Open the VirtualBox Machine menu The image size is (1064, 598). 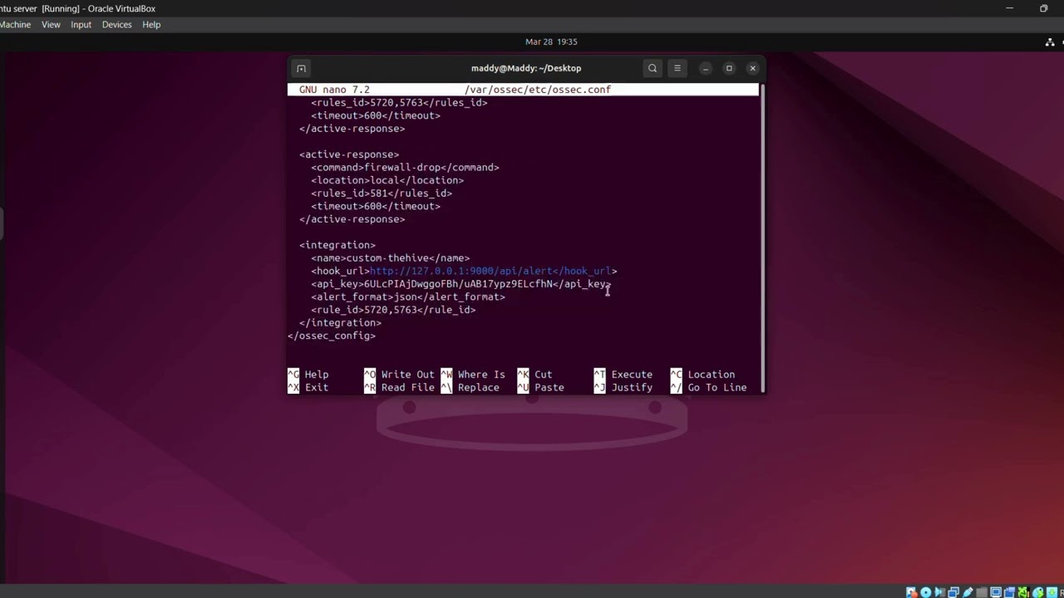[x=15, y=25]
